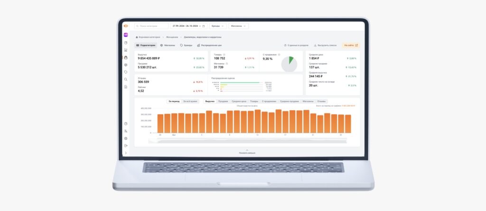Image resolution: width=486 pixels, height=211 pixels.
Task: Click the info icon next to Товары
Action: 224,55
